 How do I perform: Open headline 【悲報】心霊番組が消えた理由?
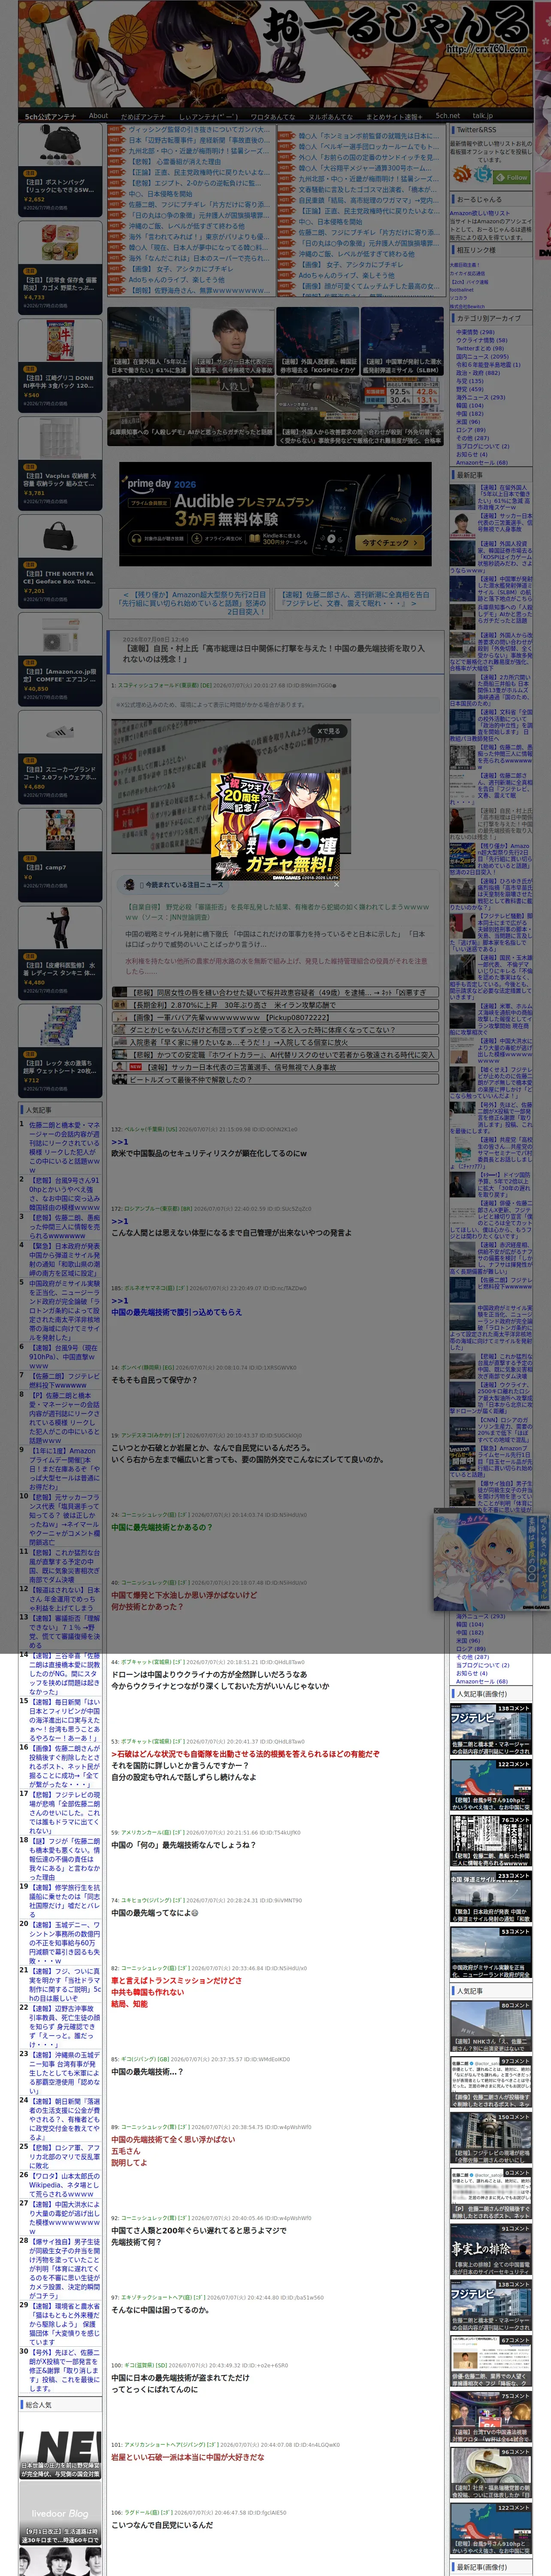[x=175, y=162]
